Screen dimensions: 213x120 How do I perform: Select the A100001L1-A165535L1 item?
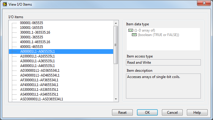(37, 56)
